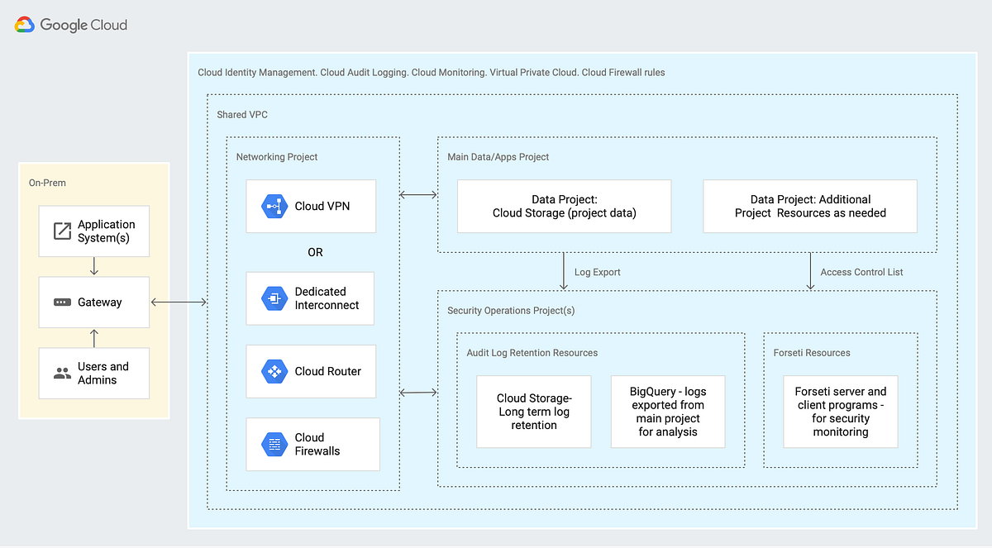992x548 pixels.
Task: Click the Main Data/Apps Project heading
Action: point(498,156)
